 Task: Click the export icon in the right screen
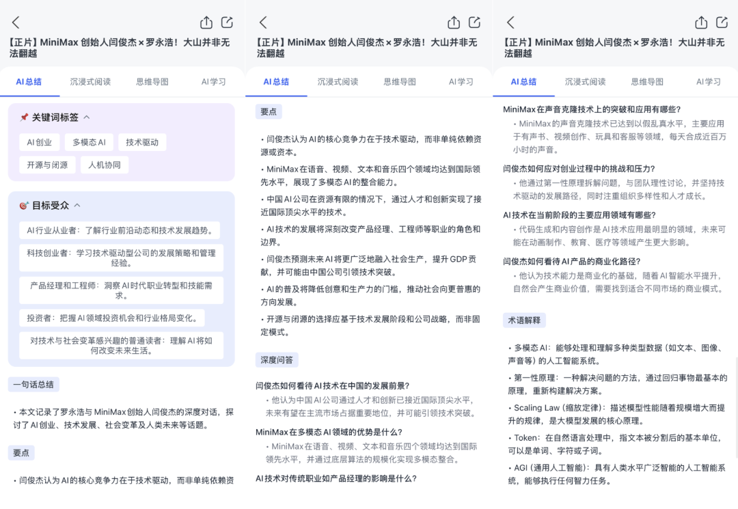click(722, 23)
